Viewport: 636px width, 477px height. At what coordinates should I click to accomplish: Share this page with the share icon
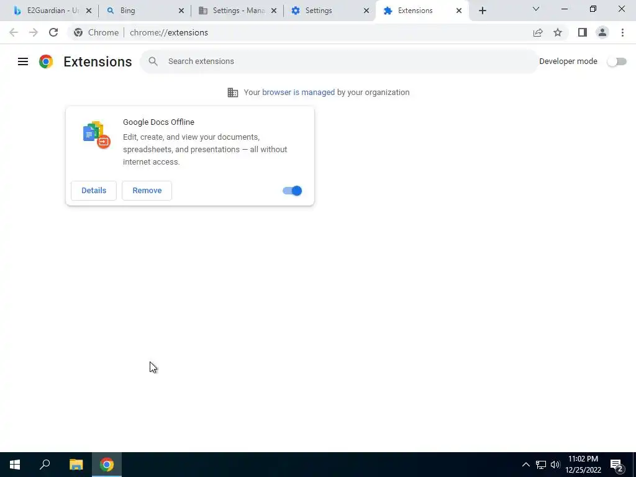[x=538, y=32]
